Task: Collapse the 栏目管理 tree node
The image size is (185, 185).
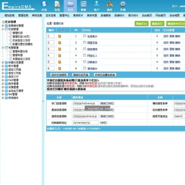Action: pyautogui.click(x=3, y=29)
